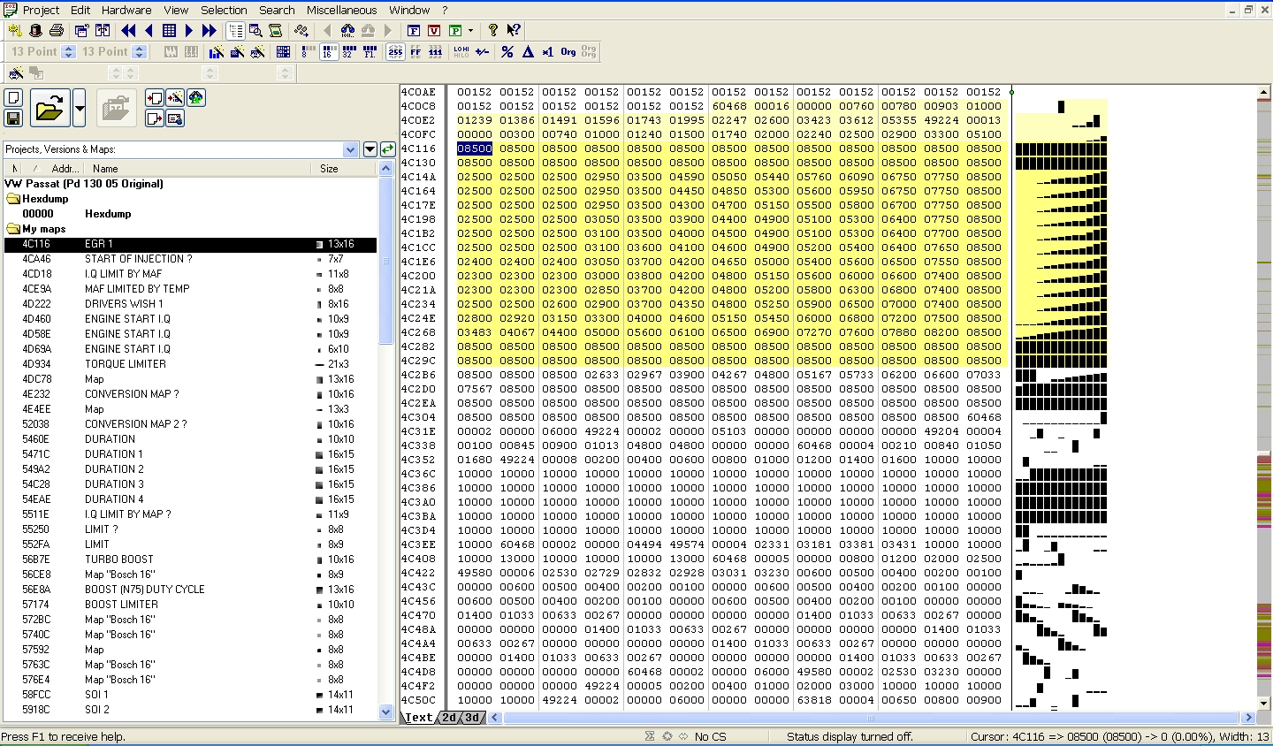Click the floppy disk save icon

pos(13,118)
